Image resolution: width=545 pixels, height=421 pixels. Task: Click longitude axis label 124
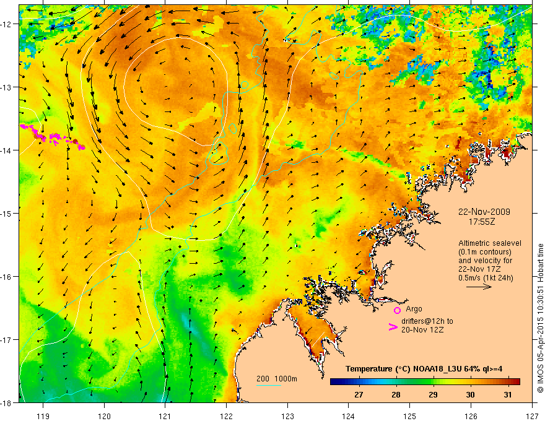pyautogui.click(x=349, y=416)
